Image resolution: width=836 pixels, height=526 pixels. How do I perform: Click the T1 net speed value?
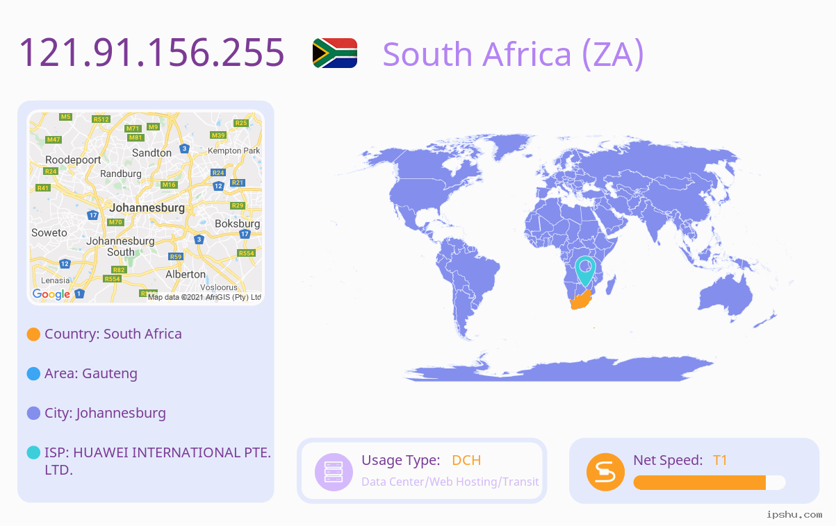[720, 460]
